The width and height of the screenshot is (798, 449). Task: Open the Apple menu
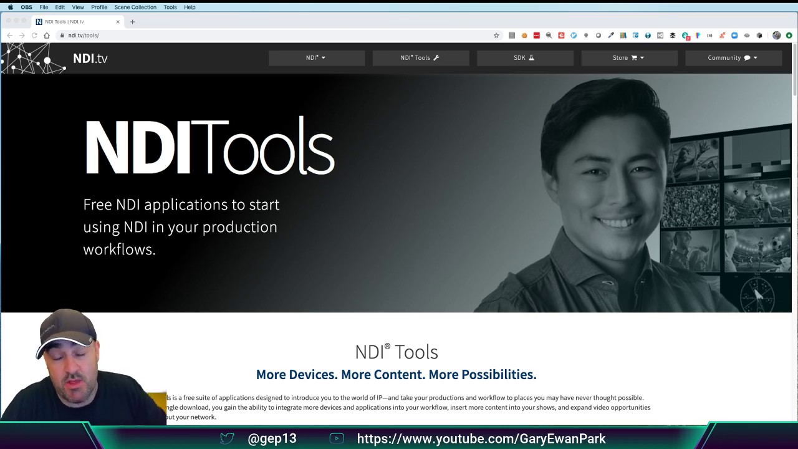point(10,7)
